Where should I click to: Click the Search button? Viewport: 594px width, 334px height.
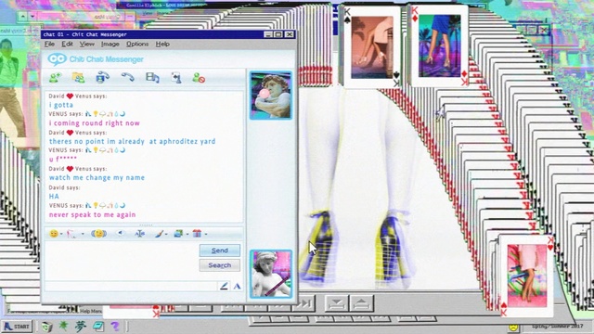coord(220,265)
